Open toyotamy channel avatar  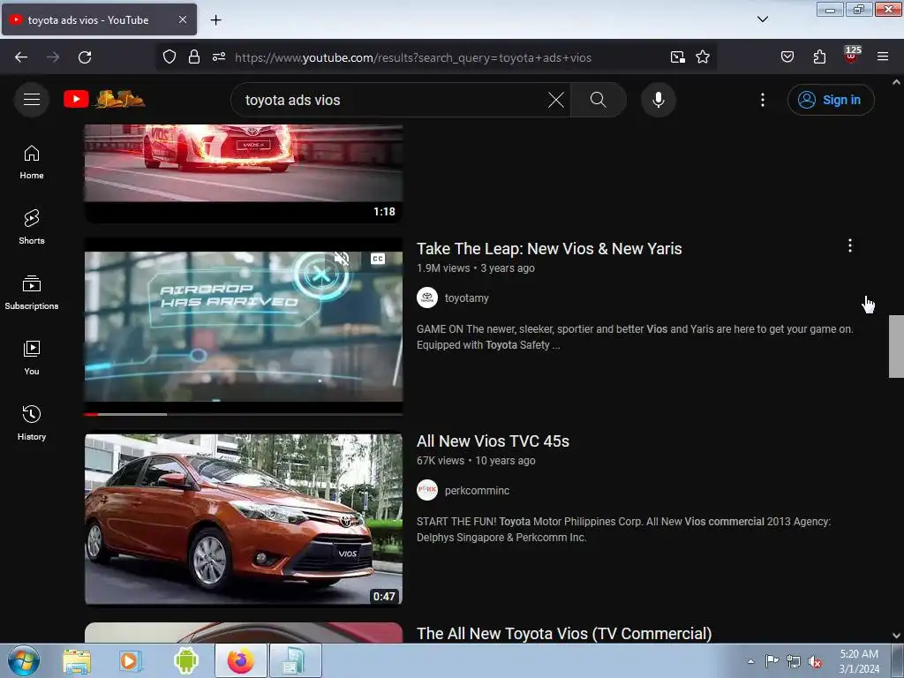tap(427, 298)
